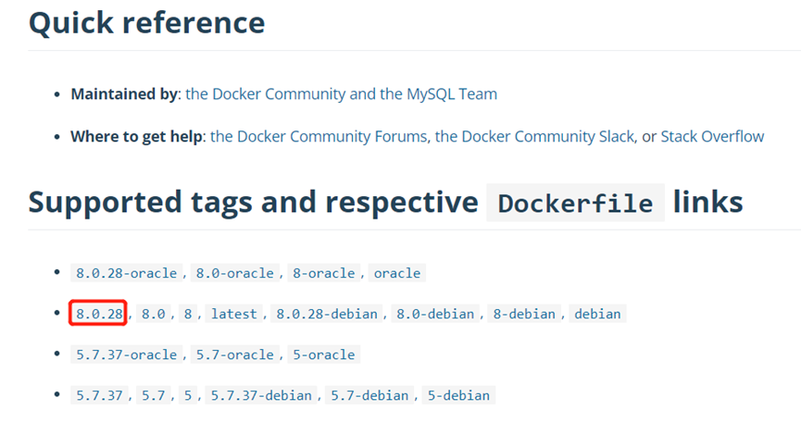Click the 8.0-oracle tag link

[235, 273]
